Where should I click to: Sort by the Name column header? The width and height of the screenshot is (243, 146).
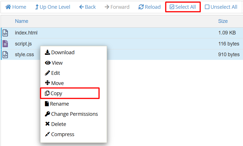click(21, 21)
